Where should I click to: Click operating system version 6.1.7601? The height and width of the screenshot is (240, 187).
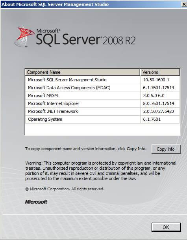[152, 119]
